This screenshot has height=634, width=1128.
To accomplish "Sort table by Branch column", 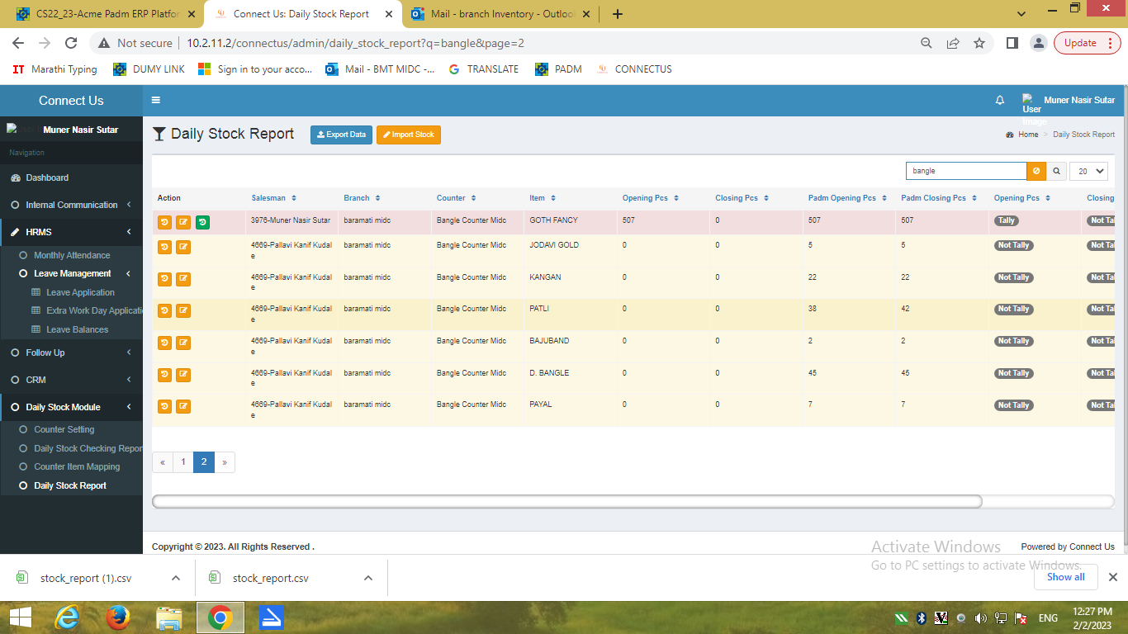I will pyautogui.click(x=362, y=198).
